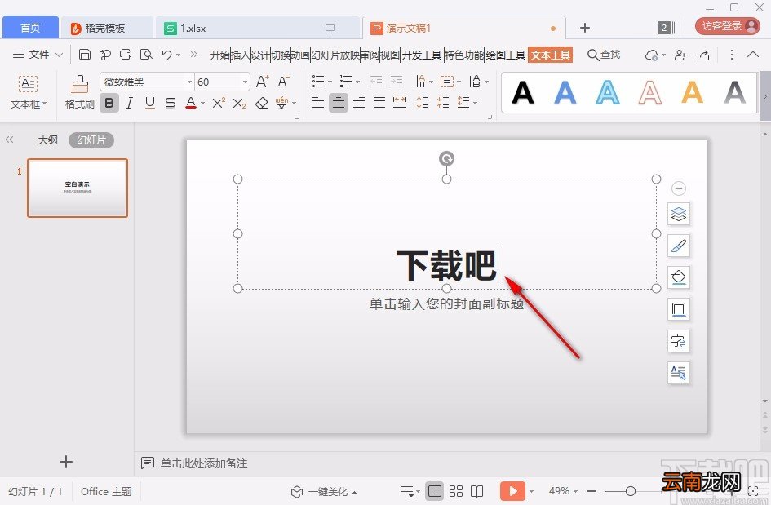Image resolution: width=771 pixels, height=505 pixels.
Task: Toggle Superscript X²
Action: pos(219,103)
